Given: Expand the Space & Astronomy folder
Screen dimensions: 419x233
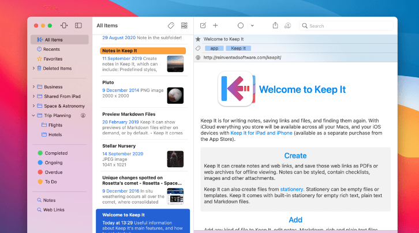Looking at the screenshot, I should coord(33,106).
